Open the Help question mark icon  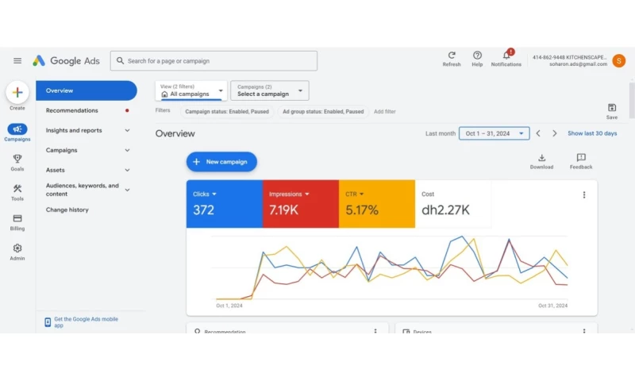[477, 56]
